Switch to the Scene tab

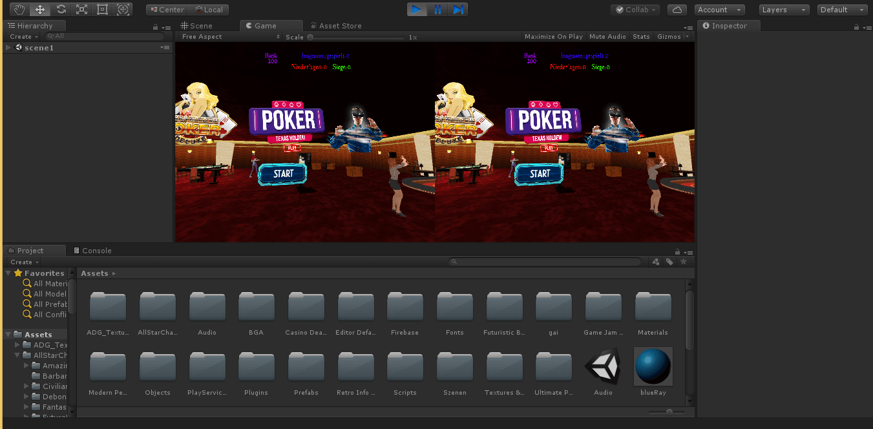196,26
